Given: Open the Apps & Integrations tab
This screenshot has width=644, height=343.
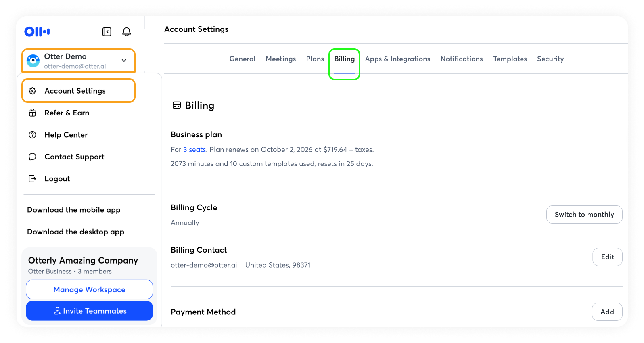Looking at the screenshot, I should pos(397,59).
